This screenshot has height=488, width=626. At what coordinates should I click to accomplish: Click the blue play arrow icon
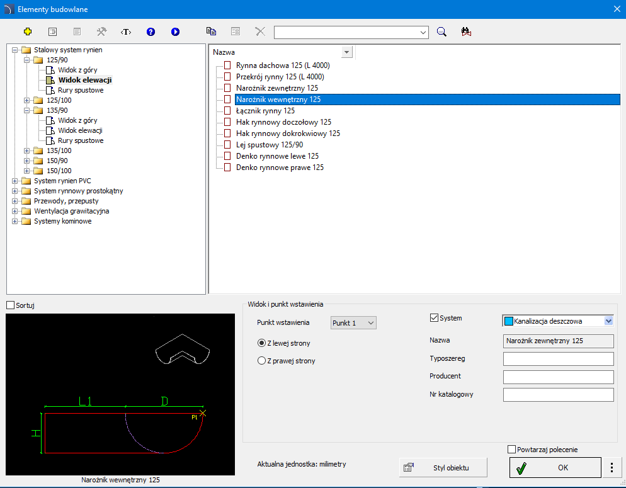tap(175, 31)
